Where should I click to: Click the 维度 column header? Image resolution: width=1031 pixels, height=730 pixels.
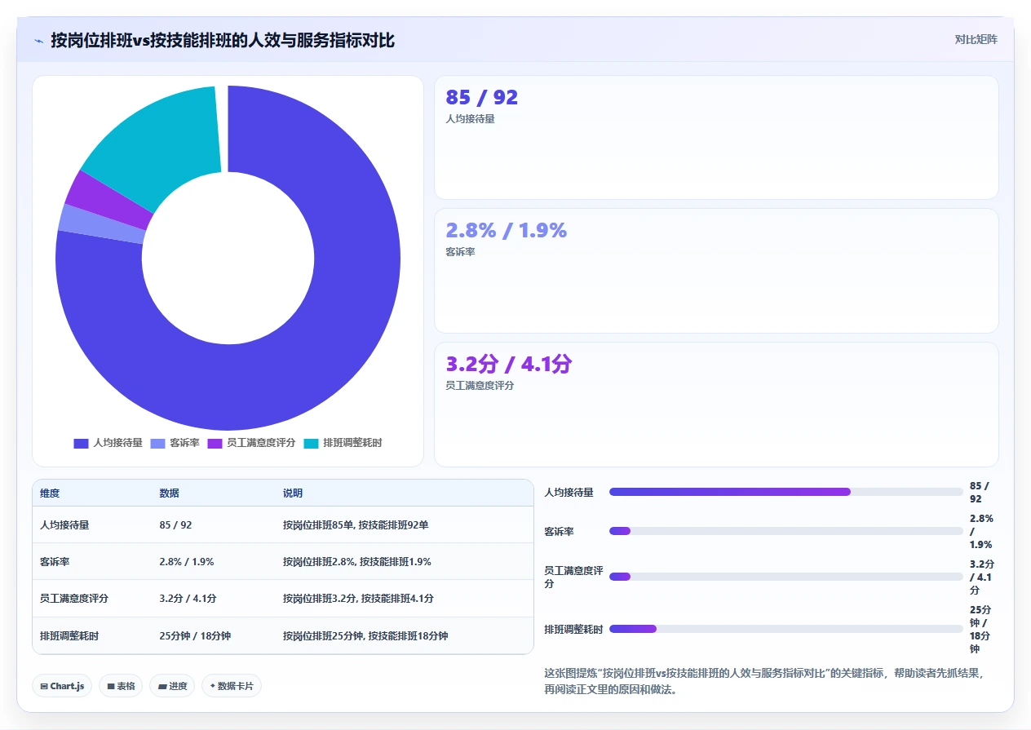point(50,493)
